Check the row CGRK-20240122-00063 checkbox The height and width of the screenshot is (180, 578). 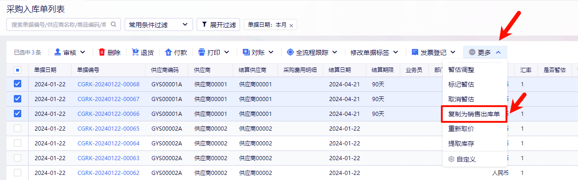click(x=18, y=158)
